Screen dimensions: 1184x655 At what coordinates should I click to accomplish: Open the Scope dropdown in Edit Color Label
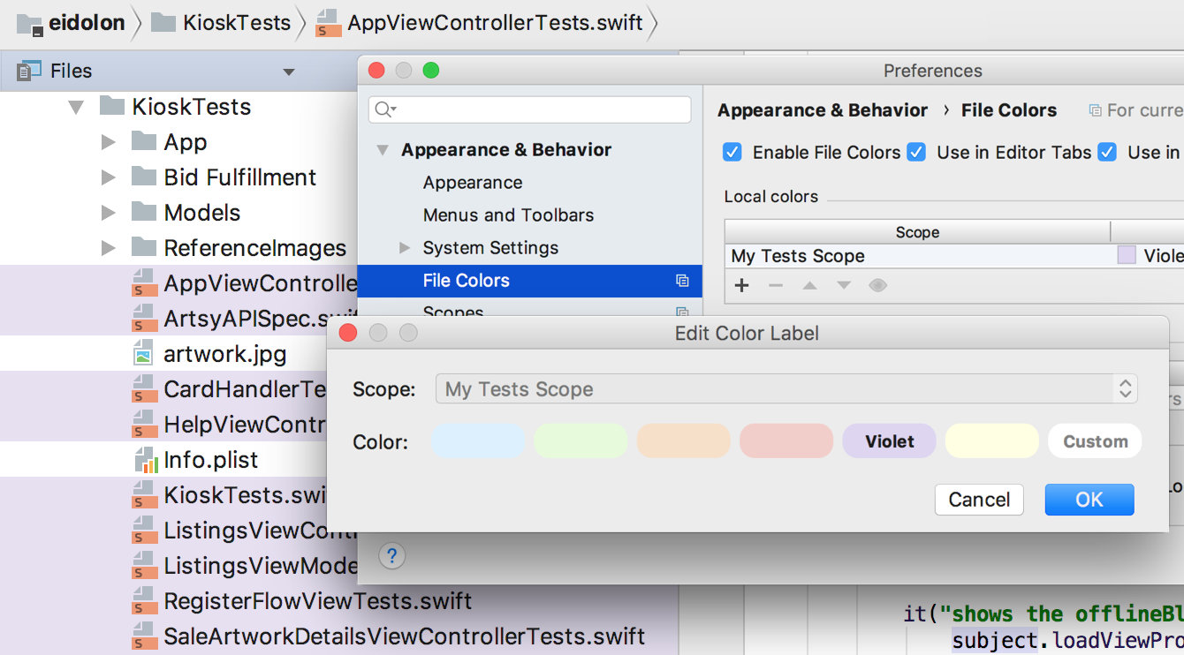tap(786, 389)
